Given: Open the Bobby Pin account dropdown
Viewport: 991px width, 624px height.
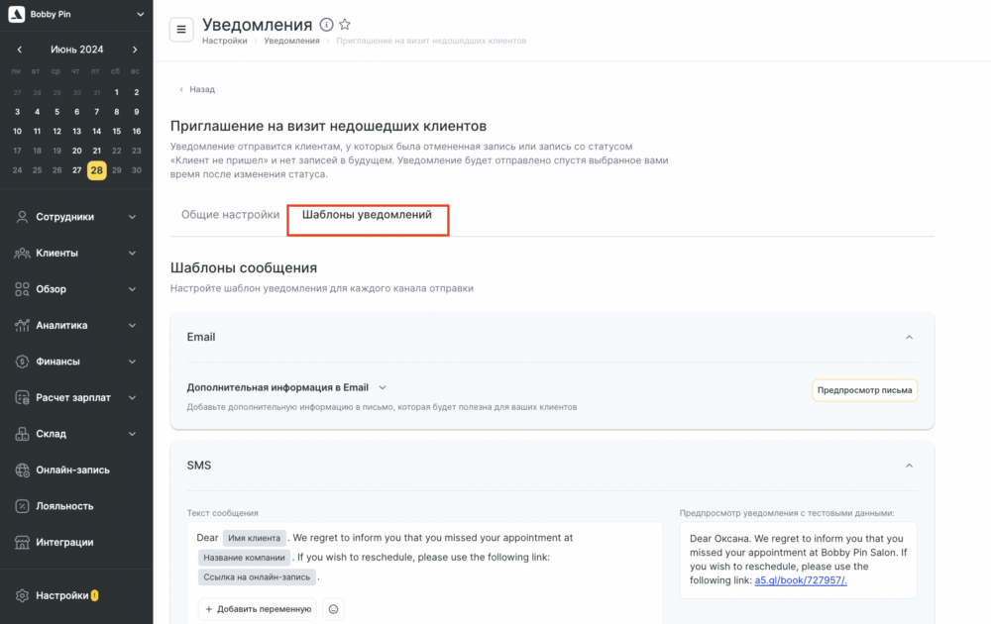Looking at the screenshot, I should (x=76, y=14).
